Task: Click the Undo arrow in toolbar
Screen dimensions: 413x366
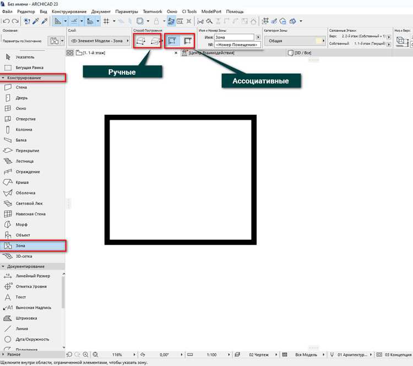Action: tap(7, 21)
